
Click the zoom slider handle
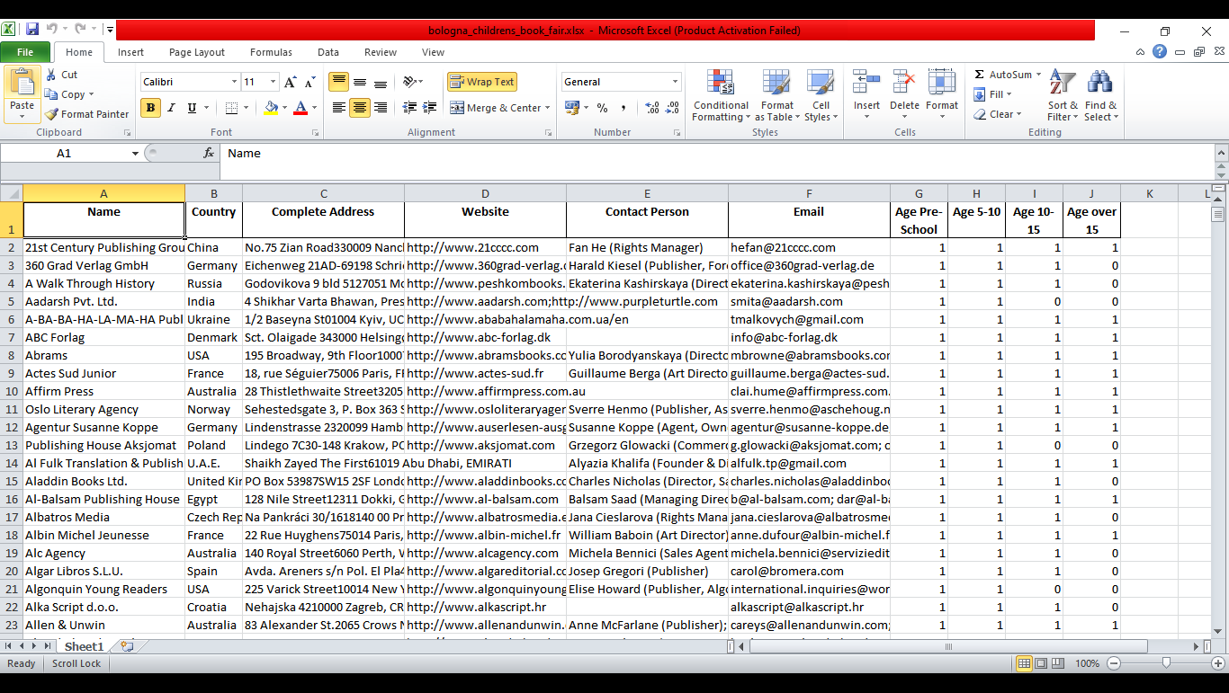(x=1166, y=663)
